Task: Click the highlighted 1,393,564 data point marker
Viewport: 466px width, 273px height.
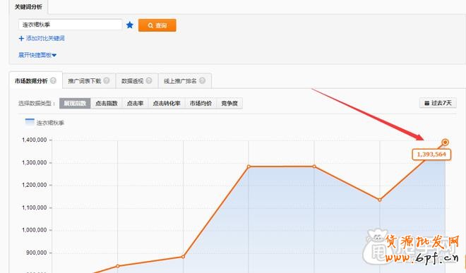Action: click(x=445, y=142)
